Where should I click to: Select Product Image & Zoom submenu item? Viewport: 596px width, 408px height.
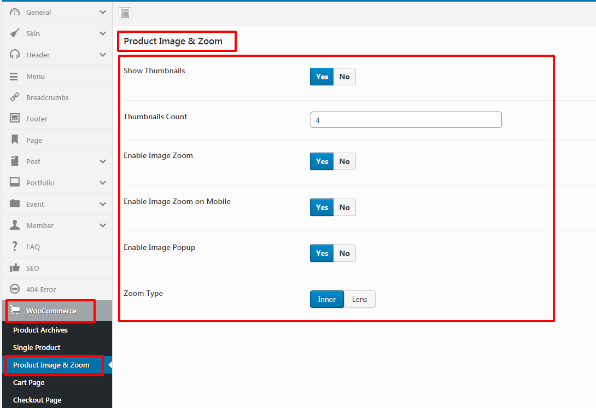(57, 365)
